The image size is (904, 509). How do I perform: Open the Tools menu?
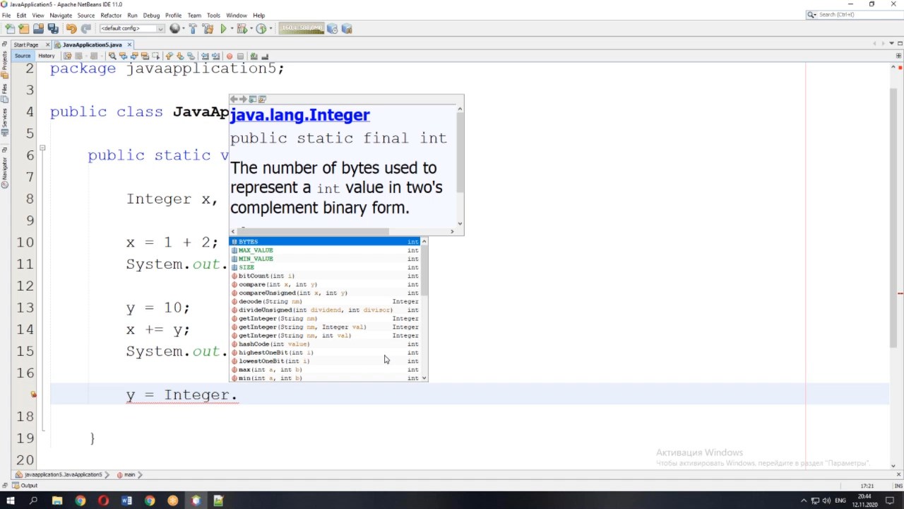[x=213, y=15]
